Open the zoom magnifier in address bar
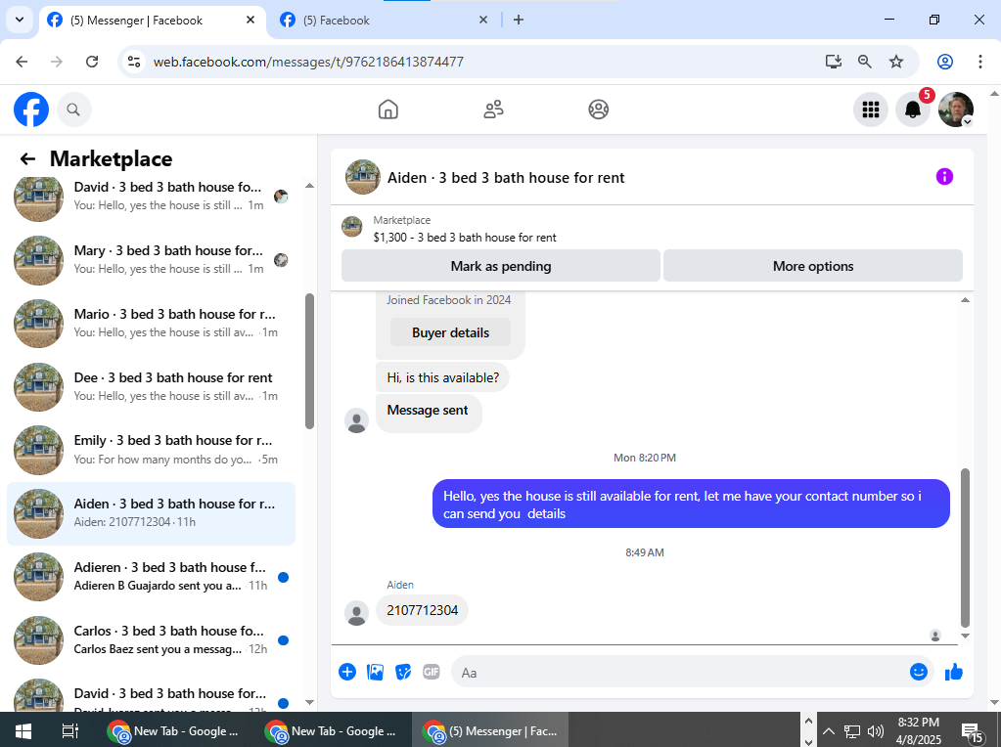This screenshot has width=1001, height=747. coord(864,62)
